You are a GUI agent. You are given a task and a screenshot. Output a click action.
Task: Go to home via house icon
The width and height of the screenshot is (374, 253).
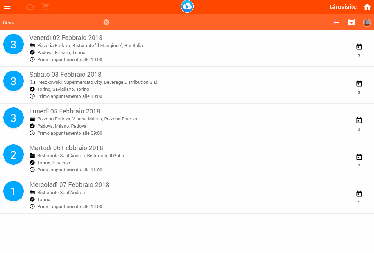coord(367,7)
